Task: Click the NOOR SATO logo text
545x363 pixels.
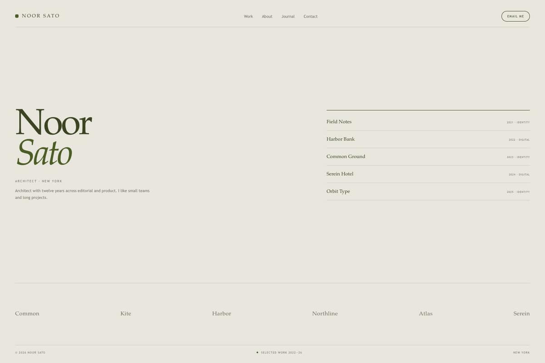Action: (x=41, y=16)
